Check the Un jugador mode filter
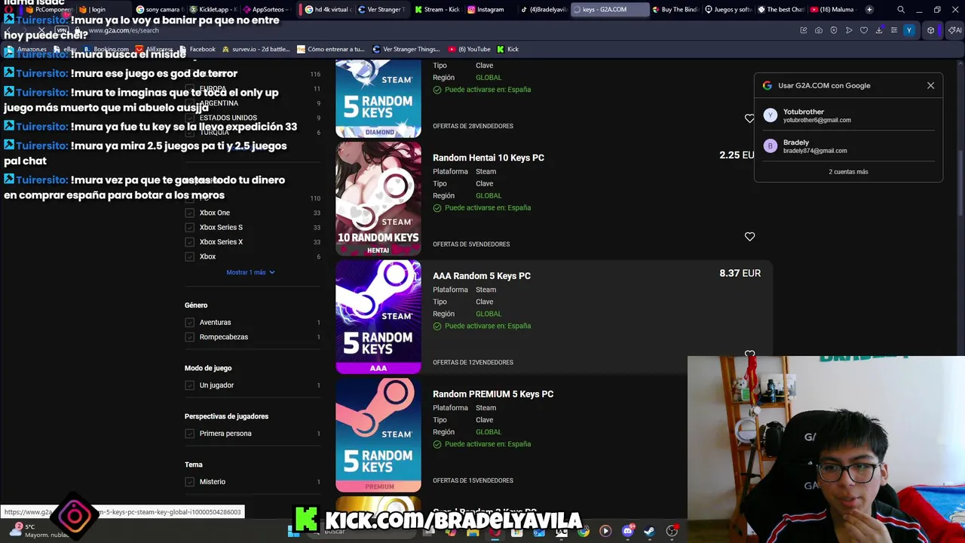The width and height of the screenshot is (965, 543). 190,385
